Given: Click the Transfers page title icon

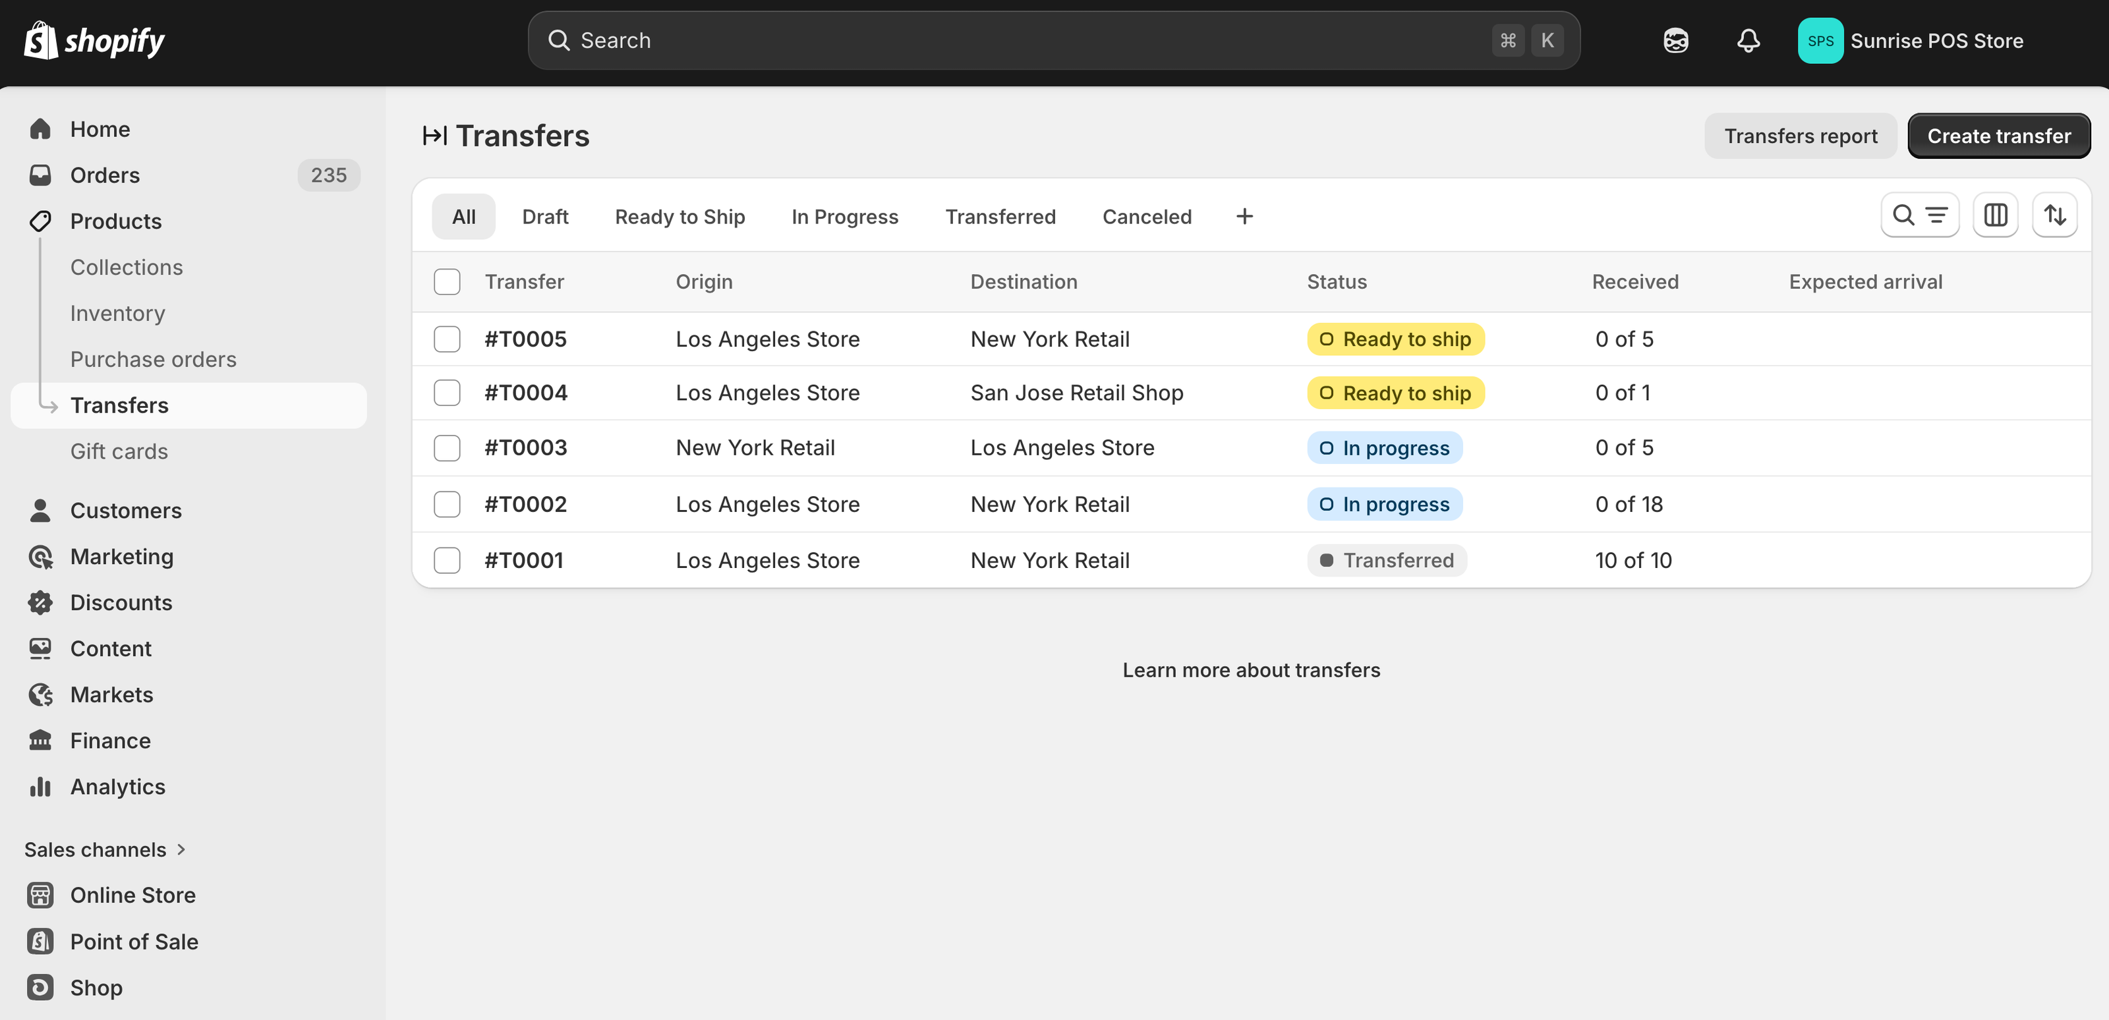Looking at the screenshot, I should [434, 136].
